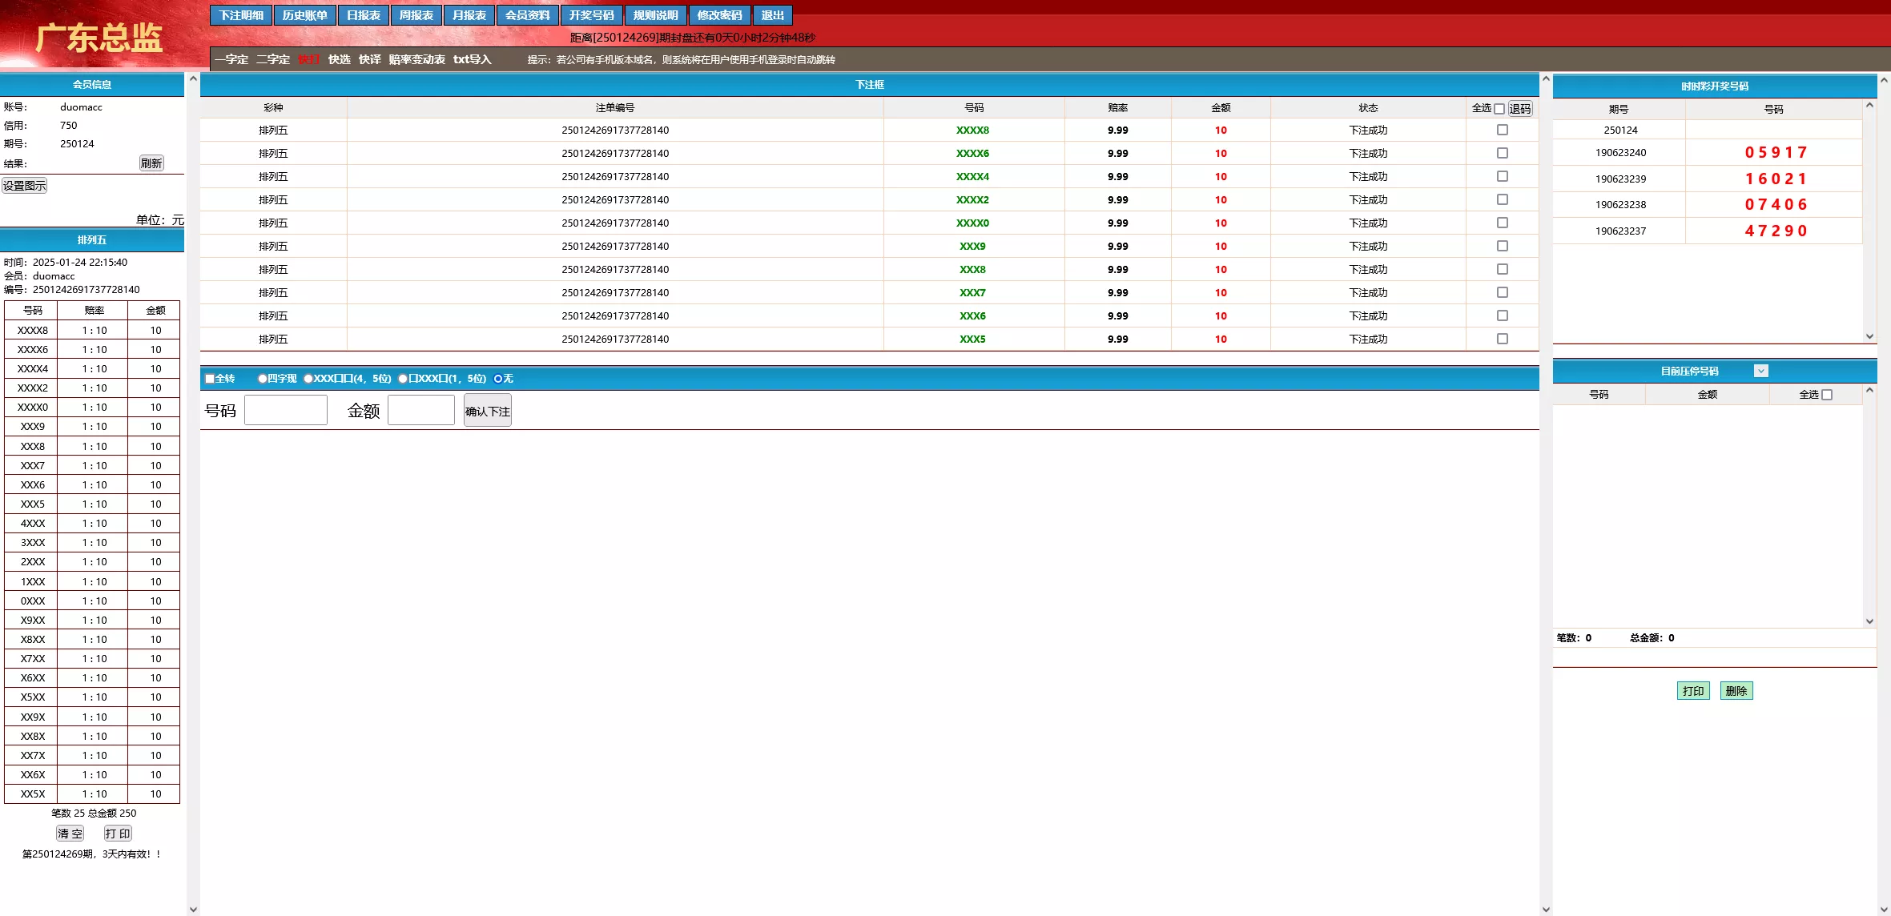Open the 开奖号码 menu tab
Image resolution: width=1891 pixels, height=916 pixels.
pyautogui.click(x=591, y=15)
